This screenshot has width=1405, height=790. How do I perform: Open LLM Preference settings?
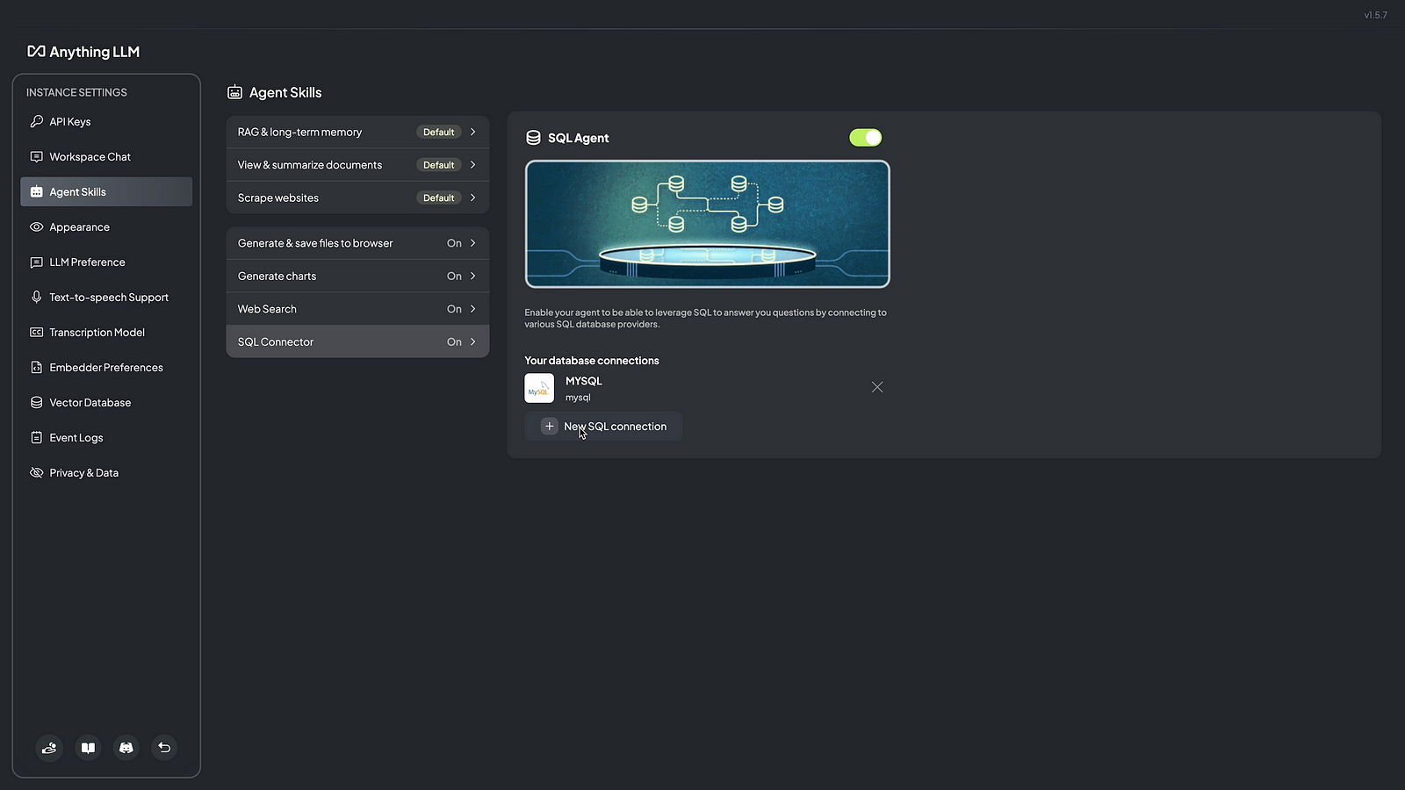tap(87, 262)
